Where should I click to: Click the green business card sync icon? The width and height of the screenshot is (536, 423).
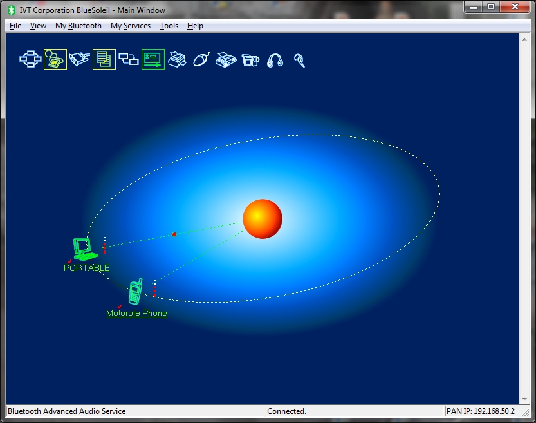point(153,60)
